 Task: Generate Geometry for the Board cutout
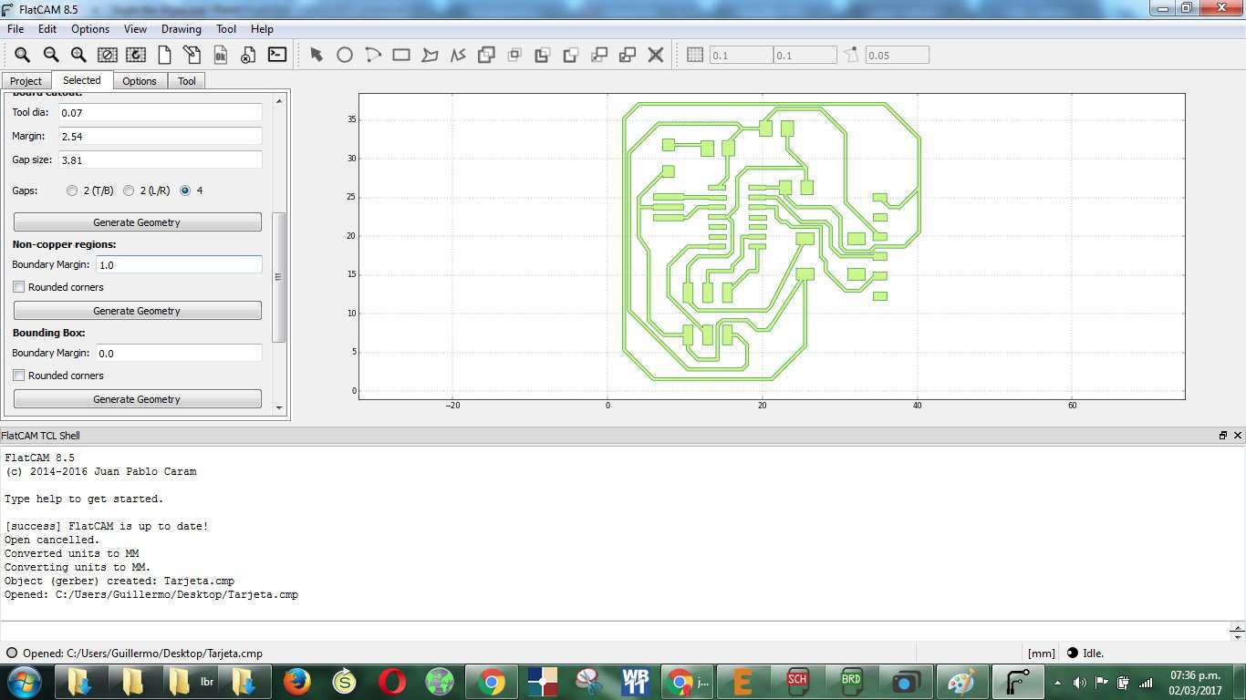coord(137,222)
